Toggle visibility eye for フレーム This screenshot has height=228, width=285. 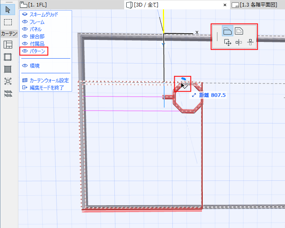[x=25, y=22]
